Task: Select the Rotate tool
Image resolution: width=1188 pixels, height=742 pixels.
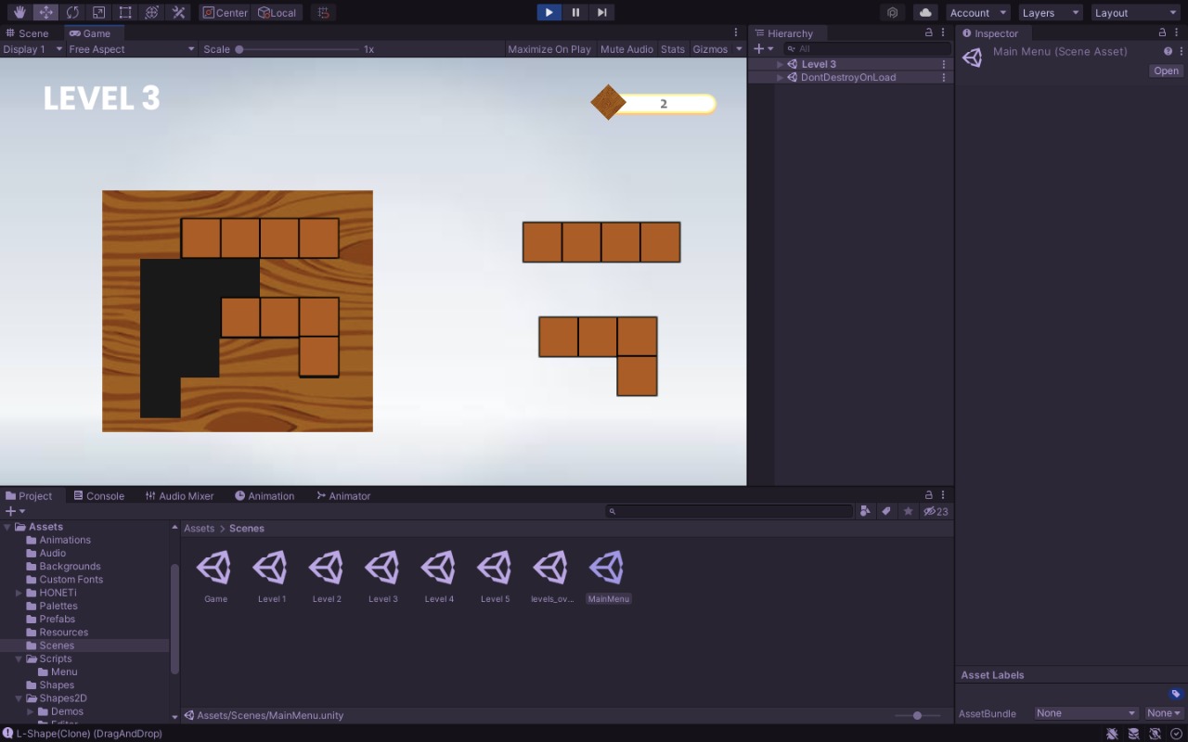Action: [x=72, y=12]
